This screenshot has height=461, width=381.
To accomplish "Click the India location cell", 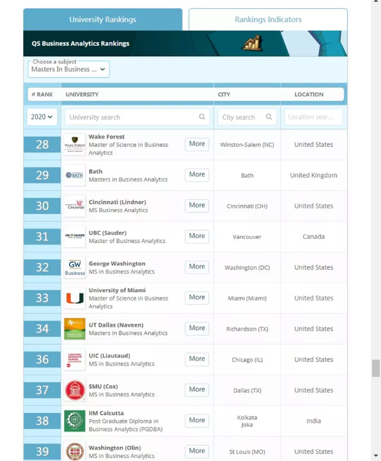I will click(313, 421).
